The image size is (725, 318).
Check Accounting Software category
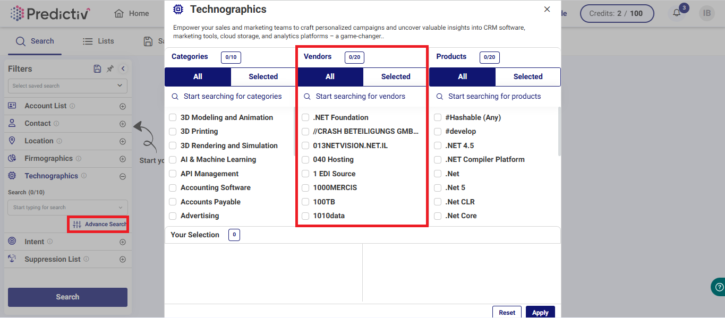173,187
